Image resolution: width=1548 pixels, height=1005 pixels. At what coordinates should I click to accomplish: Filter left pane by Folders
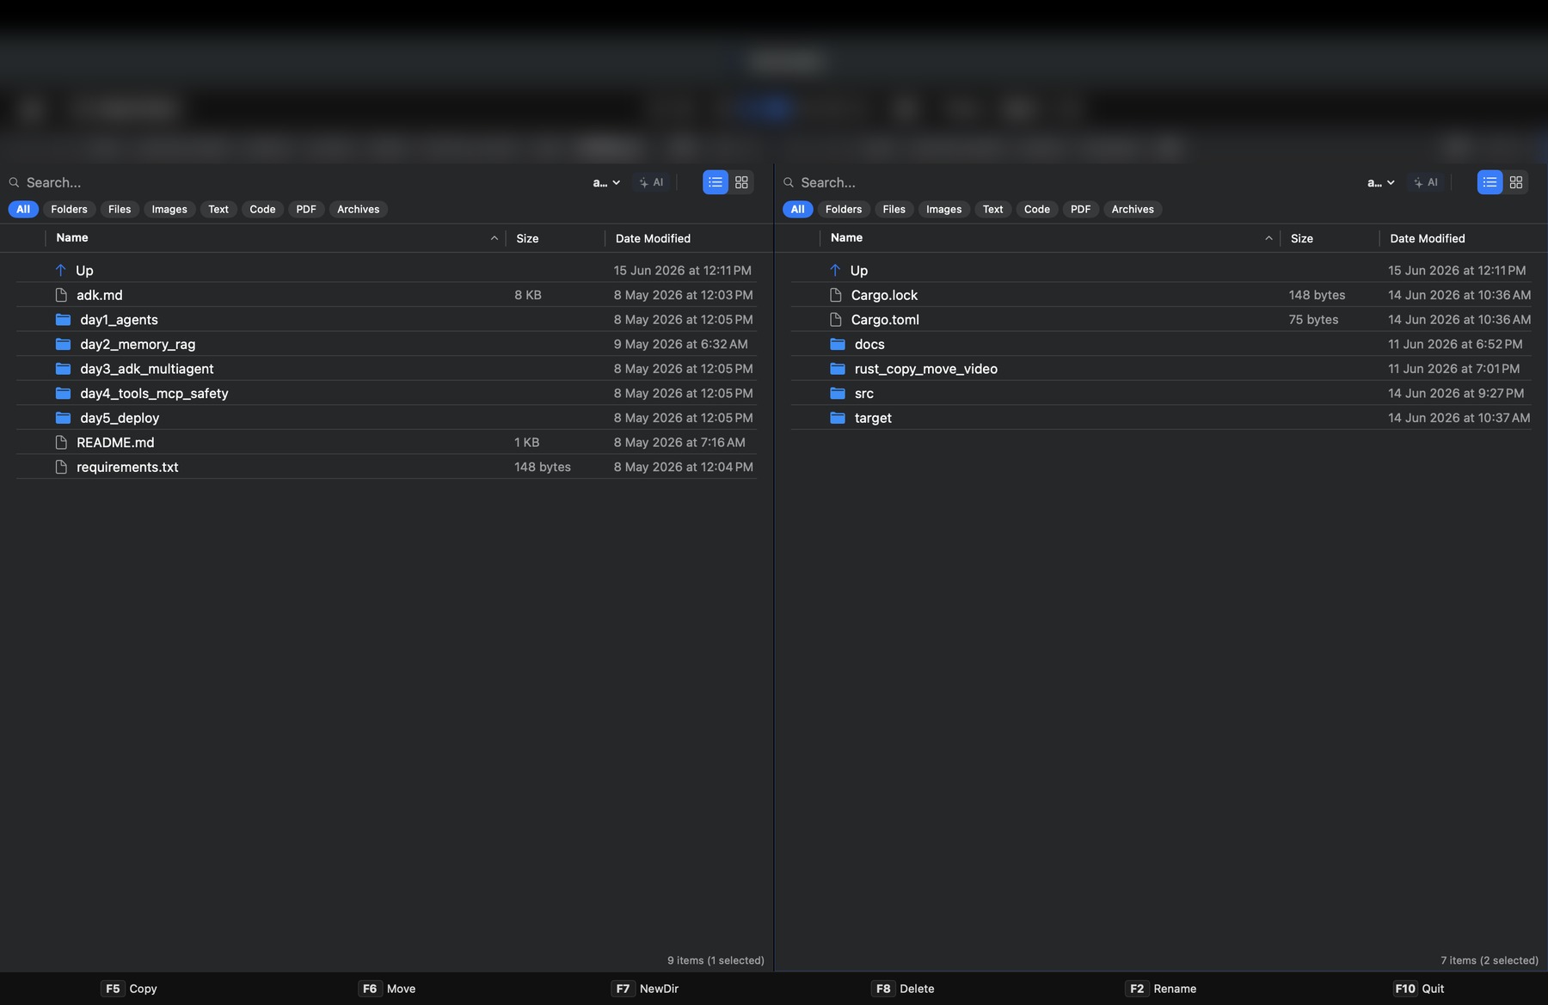tap(69, 209)
